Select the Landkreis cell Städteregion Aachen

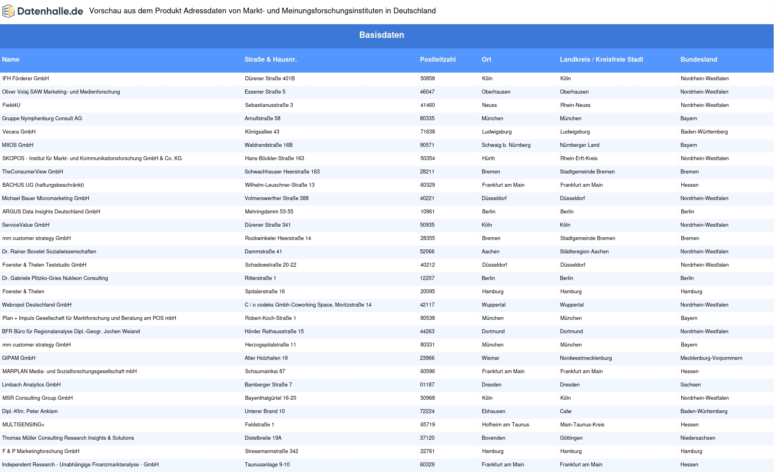tap(584, 252)
